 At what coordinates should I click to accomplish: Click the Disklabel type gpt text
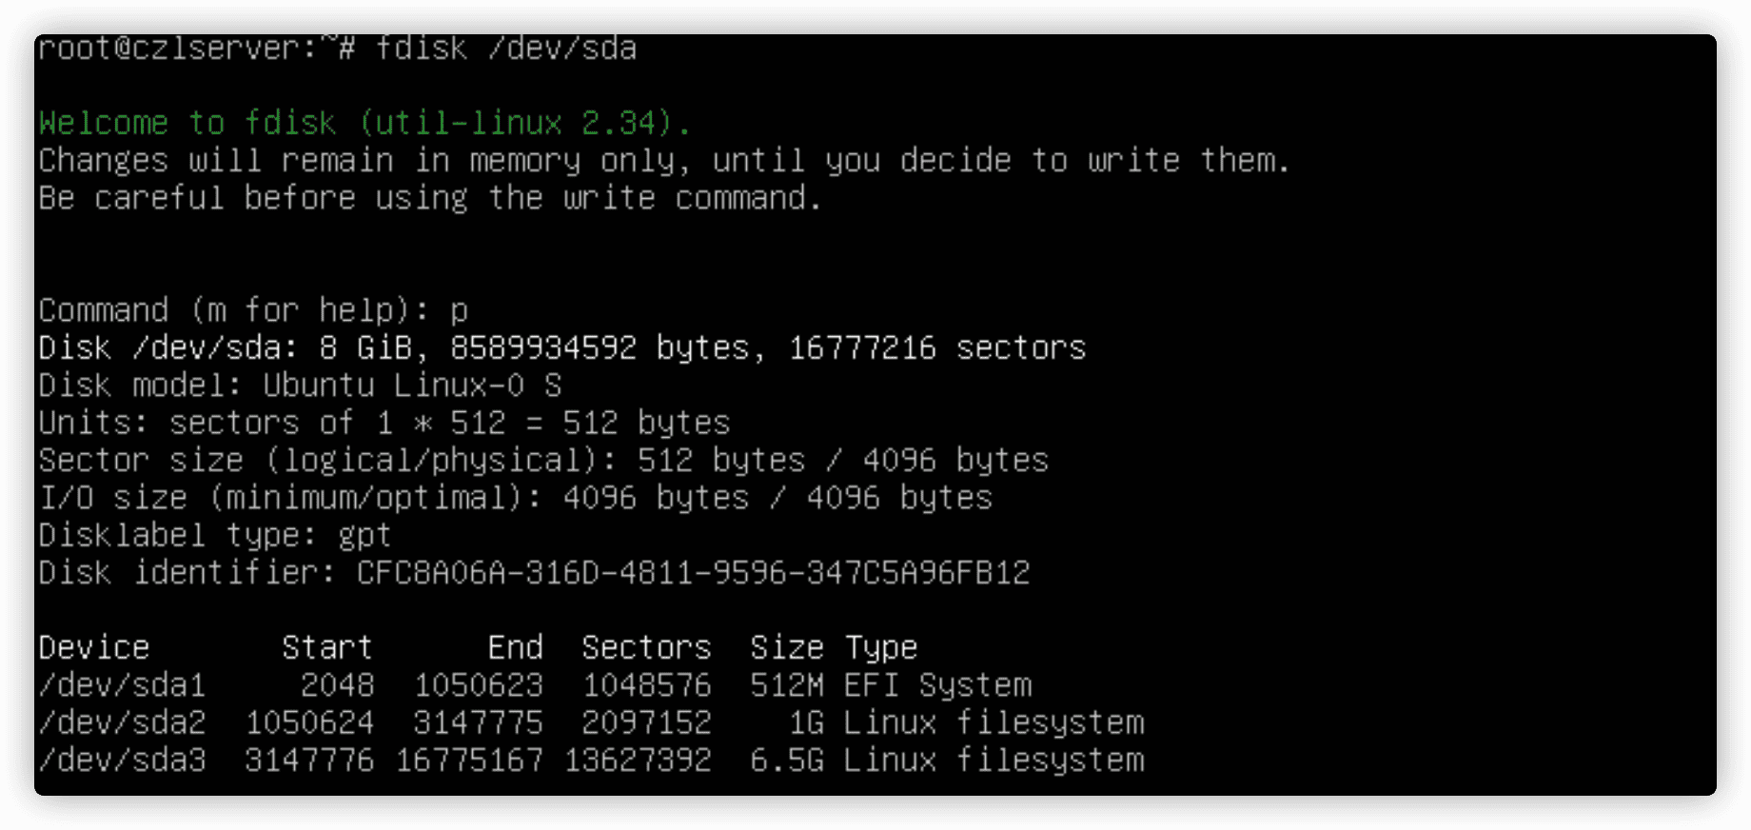click(215, 536)
